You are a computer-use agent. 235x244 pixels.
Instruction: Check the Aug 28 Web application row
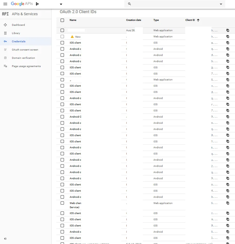point(62,30)
